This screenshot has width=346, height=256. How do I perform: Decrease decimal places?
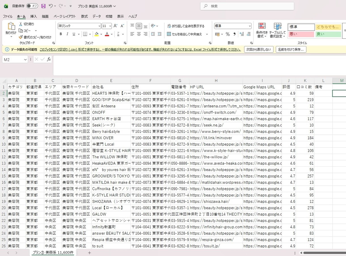248,34
